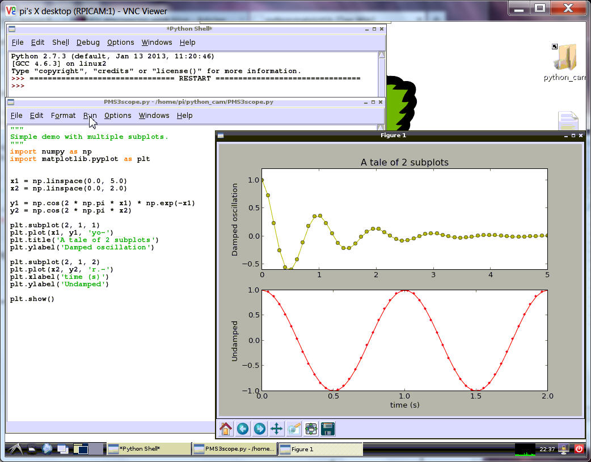Launch the web browser globe icon on taskbar
The width and height of the screenshot is (591, 462).
tap(47, 449)
